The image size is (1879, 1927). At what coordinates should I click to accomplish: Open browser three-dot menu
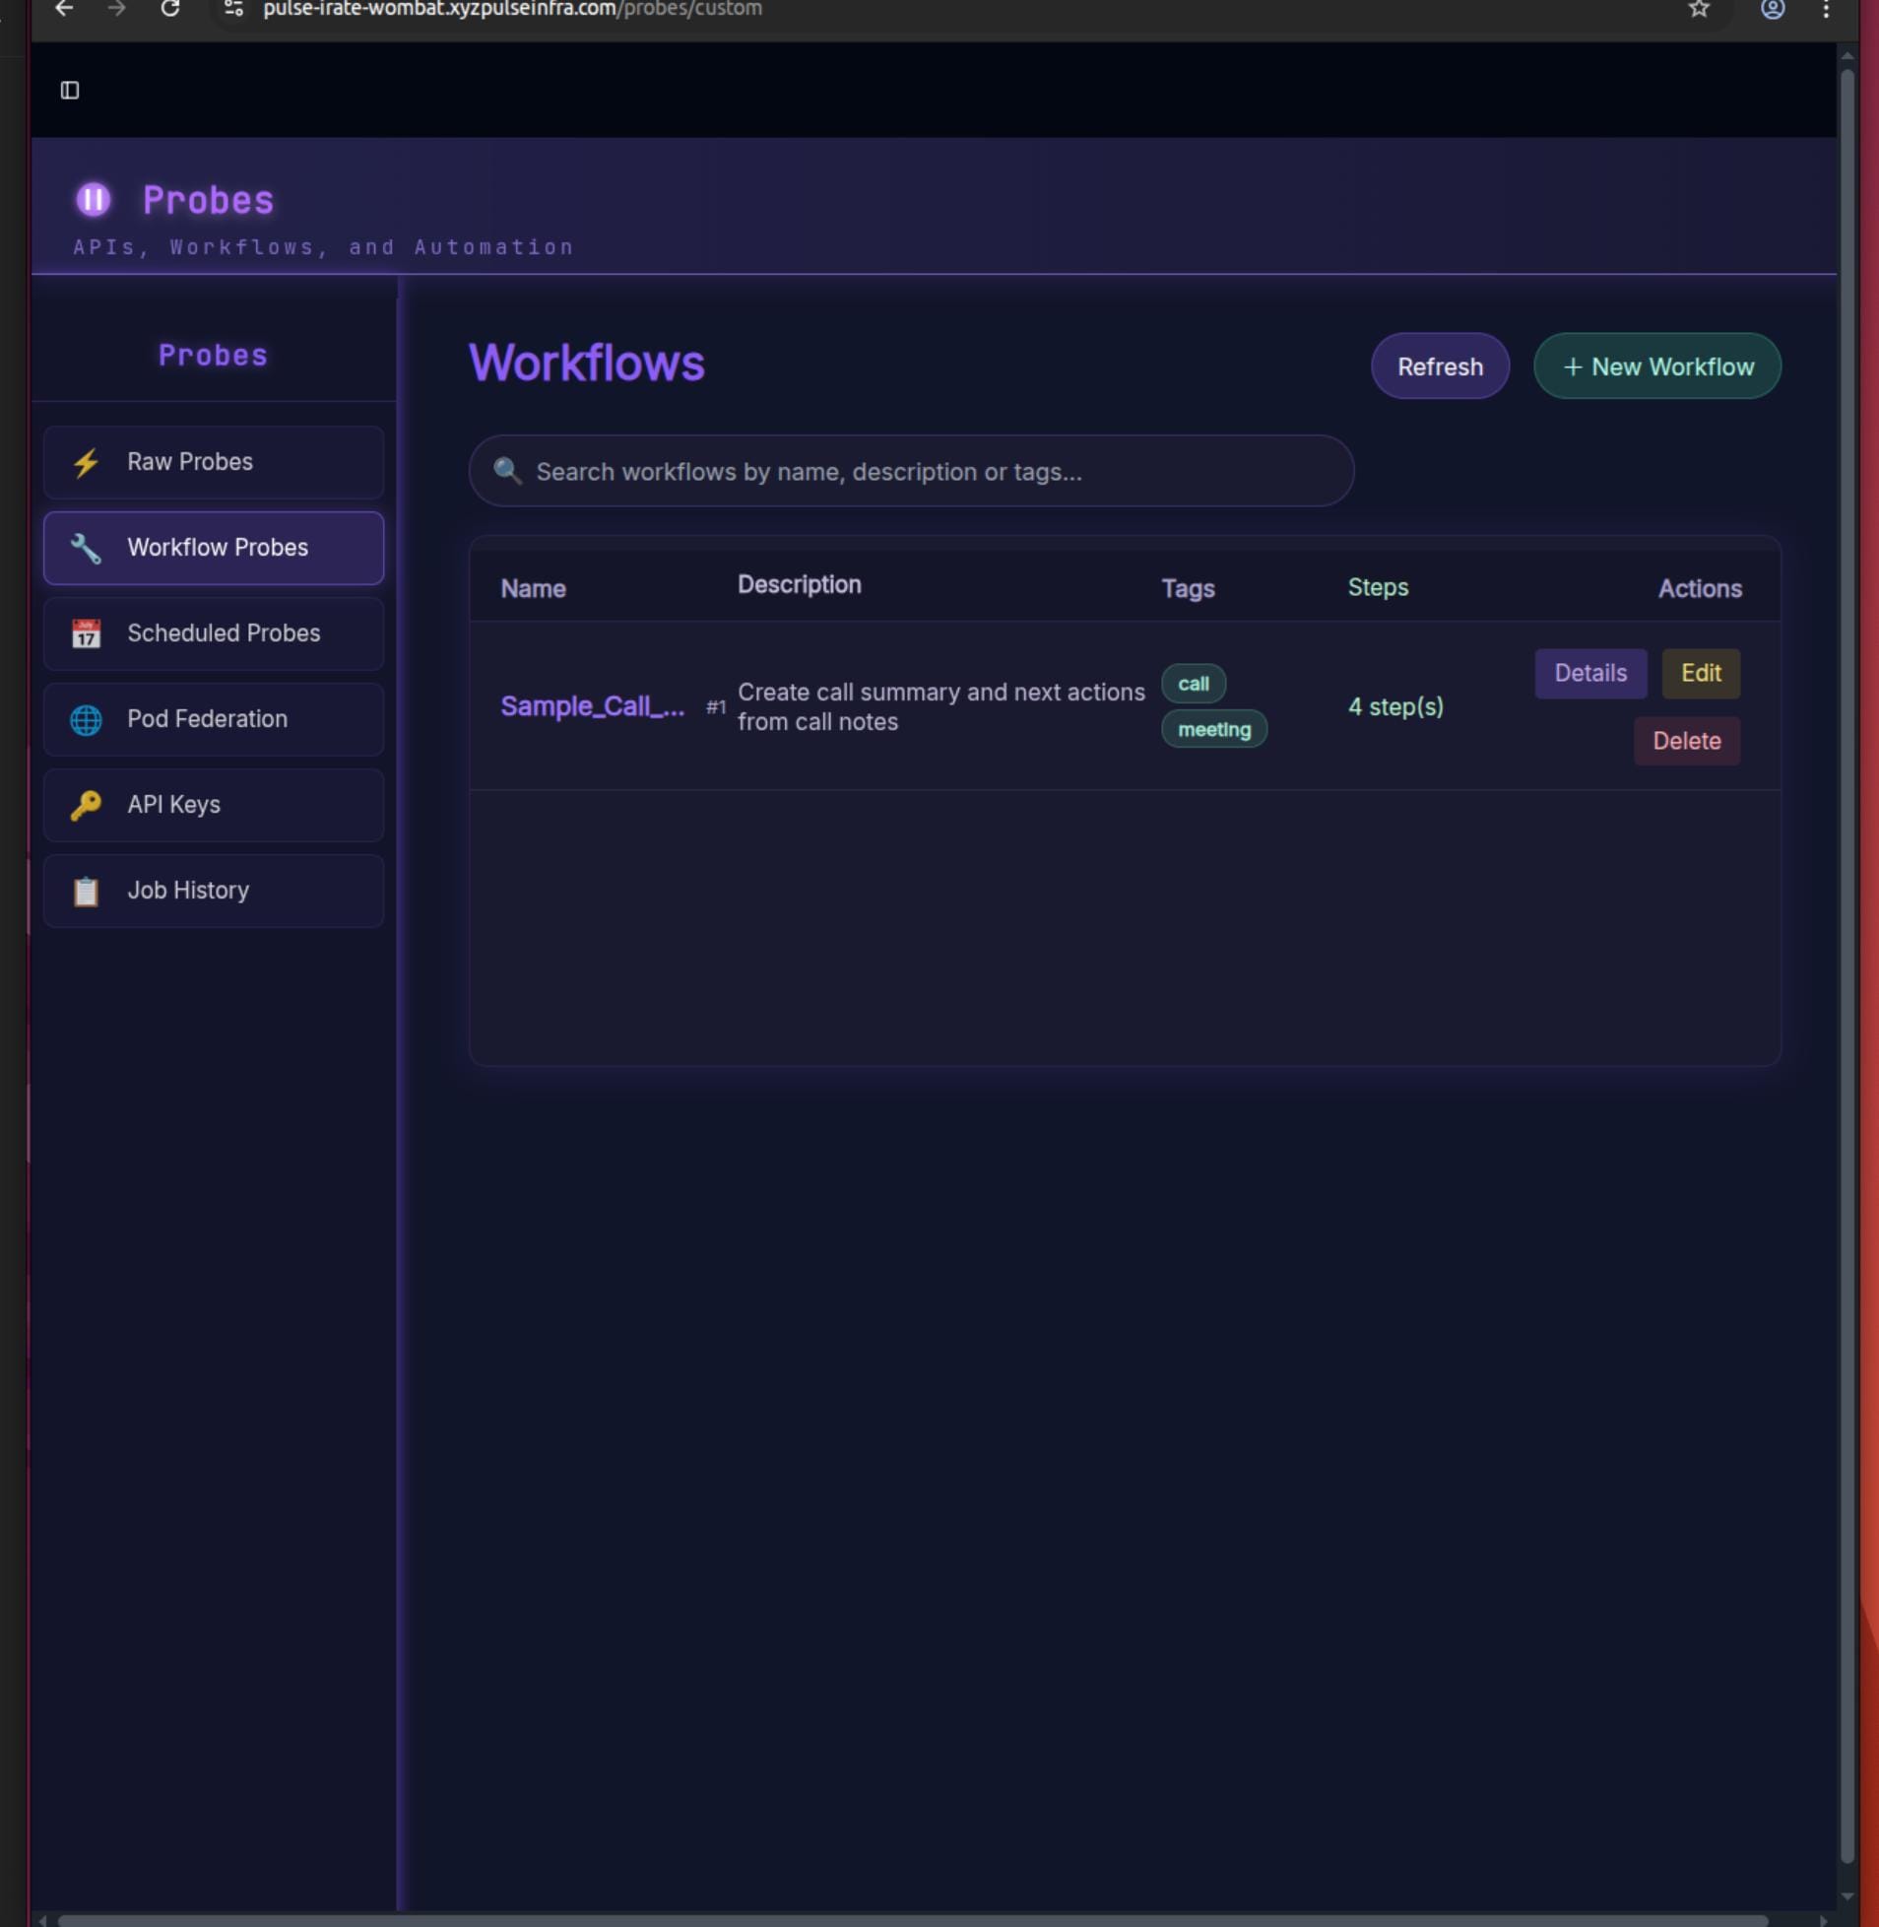(x=1826, y=9)
